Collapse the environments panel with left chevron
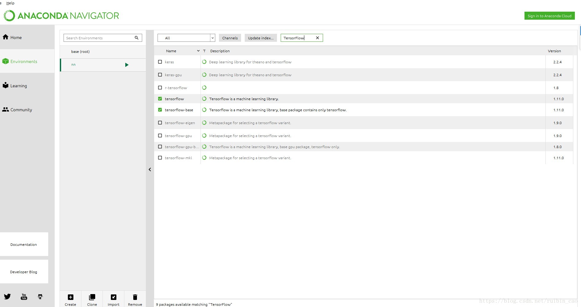The height and width of the screenshot is (307, 581). pos(150,169)
